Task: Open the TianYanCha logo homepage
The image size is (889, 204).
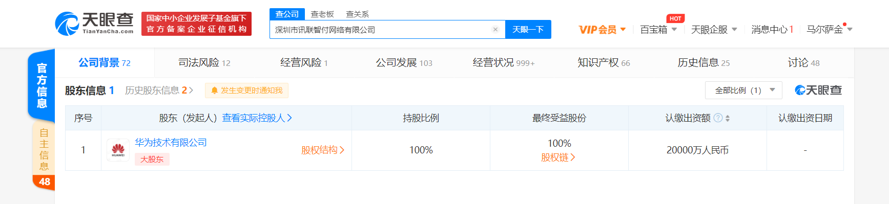Action: pyautogui.click(x=94, y=24)
